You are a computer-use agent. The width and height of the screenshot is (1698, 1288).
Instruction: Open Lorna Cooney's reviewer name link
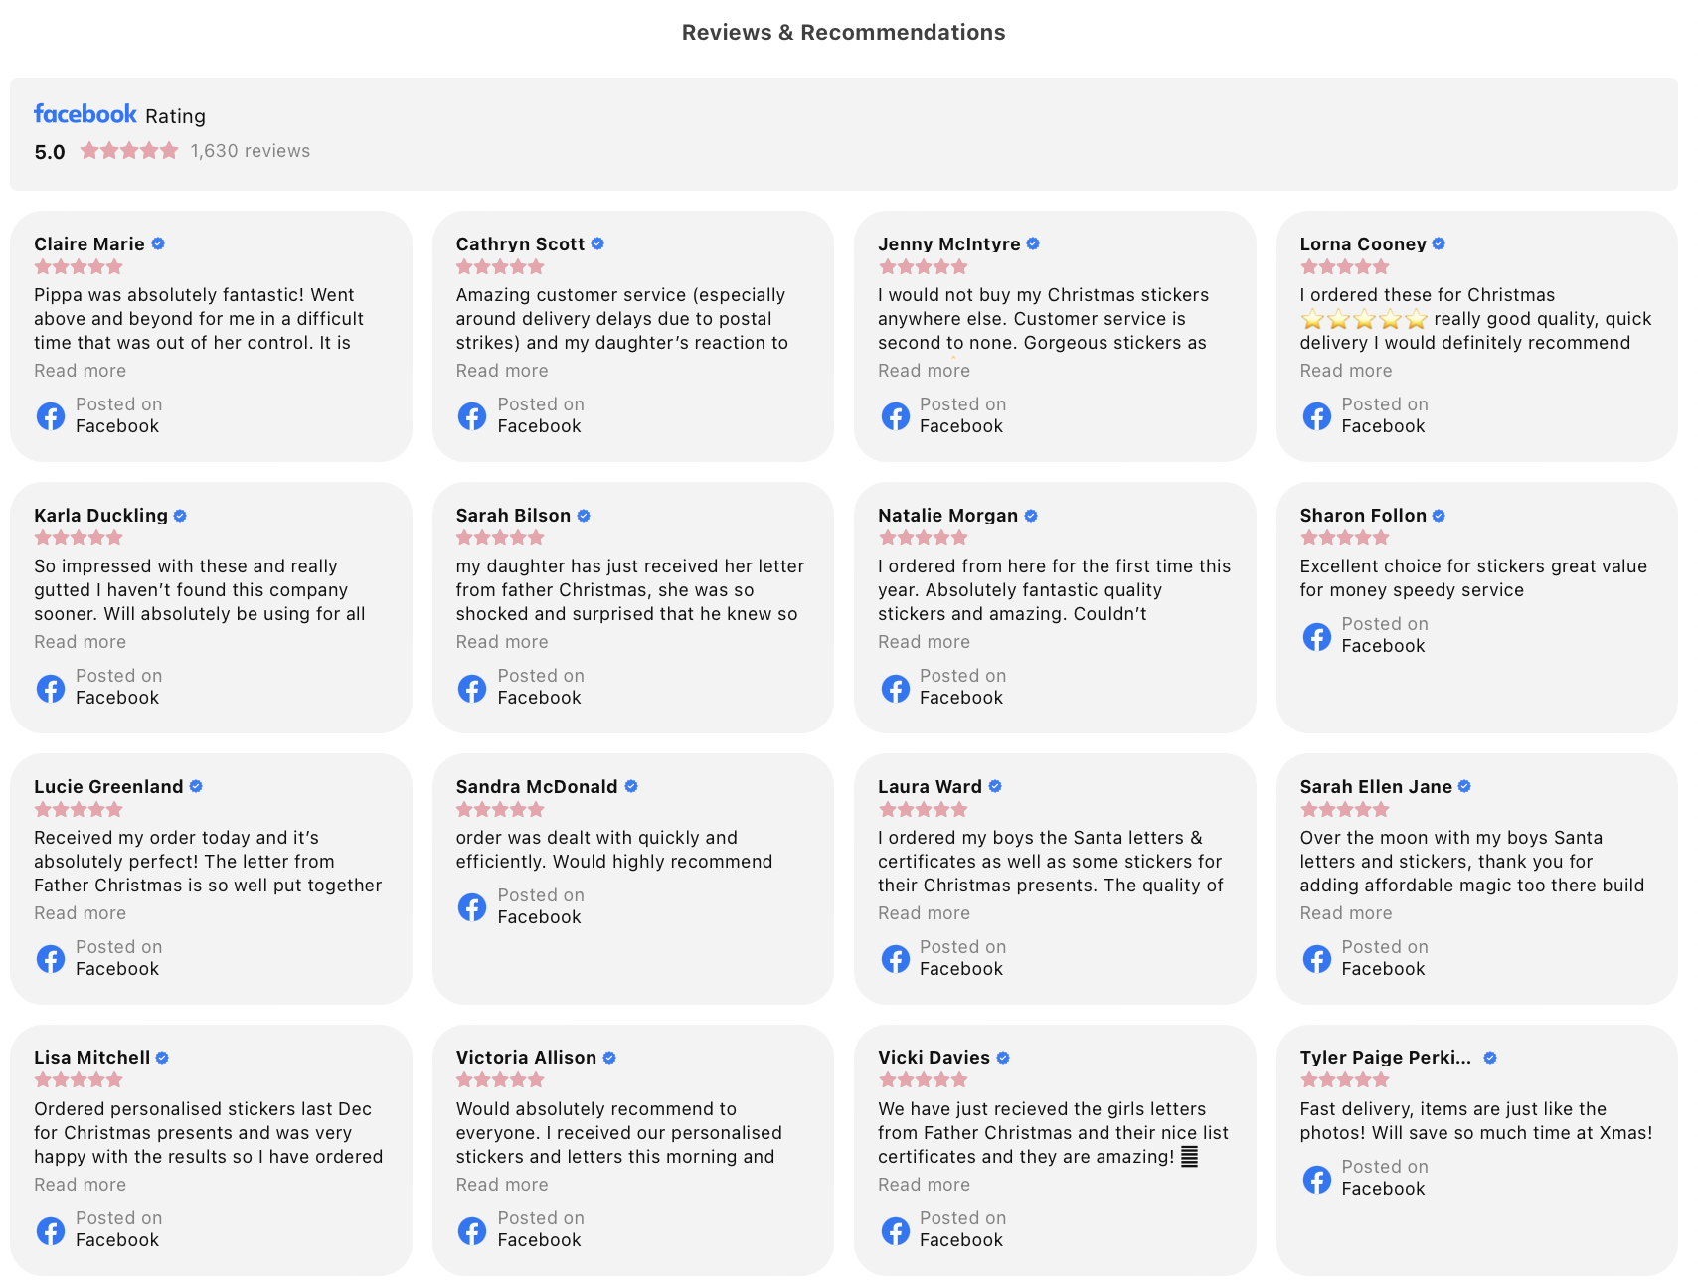(x=1362, y=244)
